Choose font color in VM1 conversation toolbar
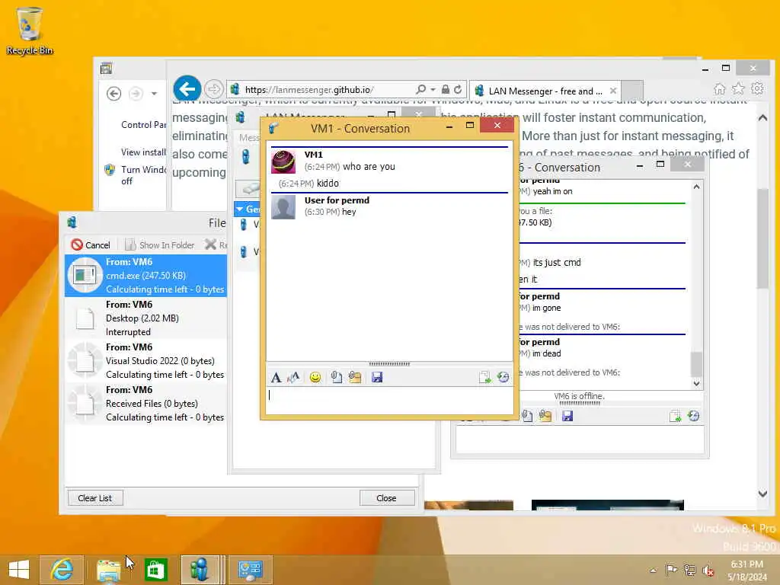 tap(293, 378)
